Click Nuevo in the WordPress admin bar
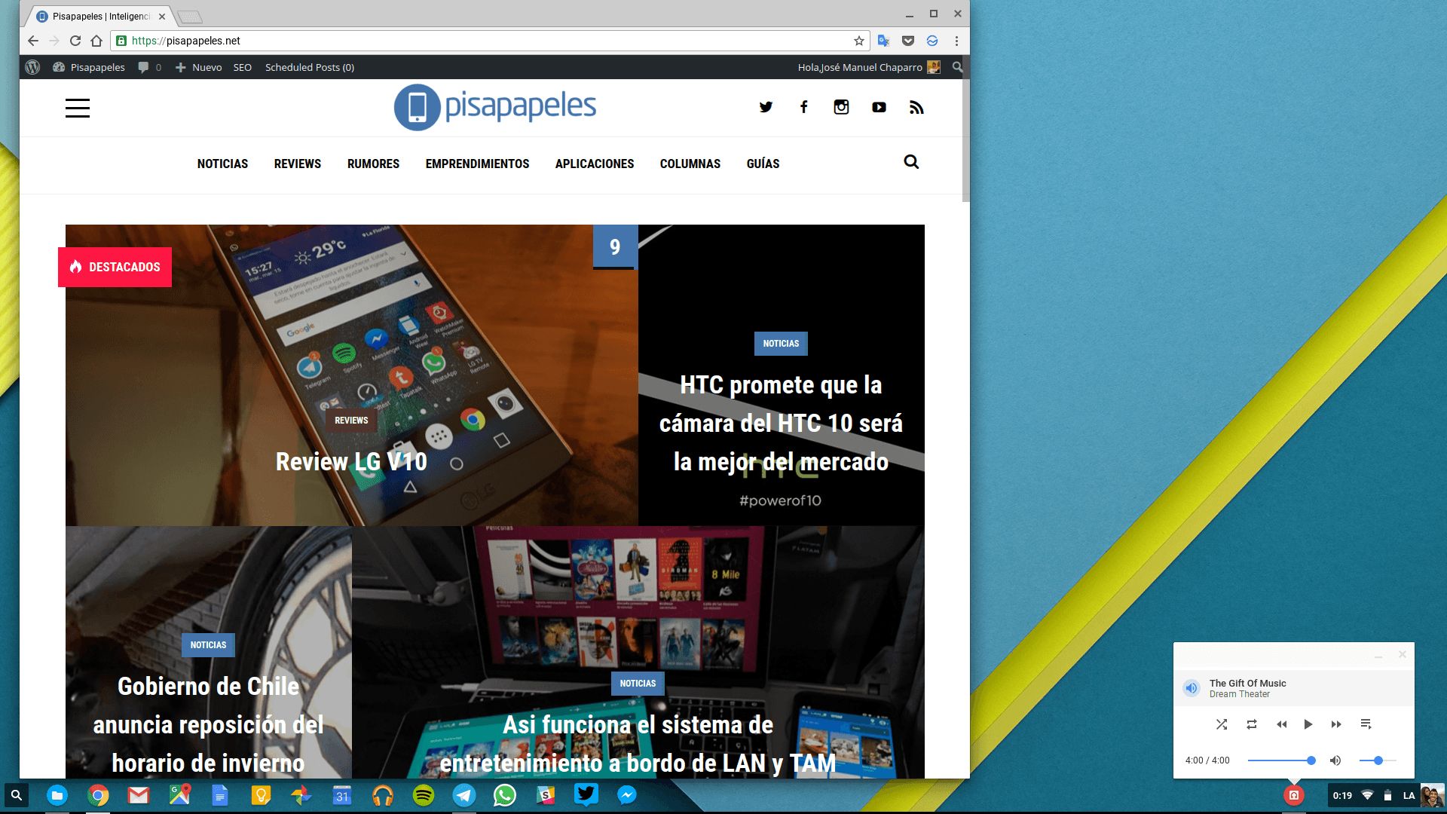 [198, 67]
